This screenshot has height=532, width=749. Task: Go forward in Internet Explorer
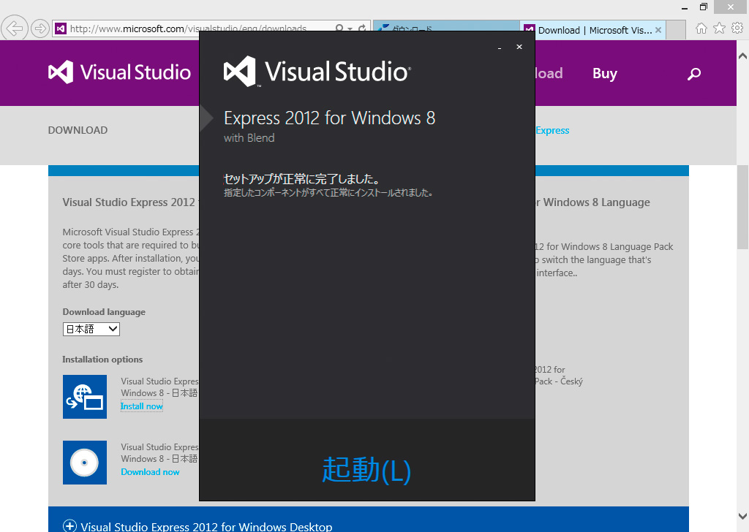(x=40, y=28)
